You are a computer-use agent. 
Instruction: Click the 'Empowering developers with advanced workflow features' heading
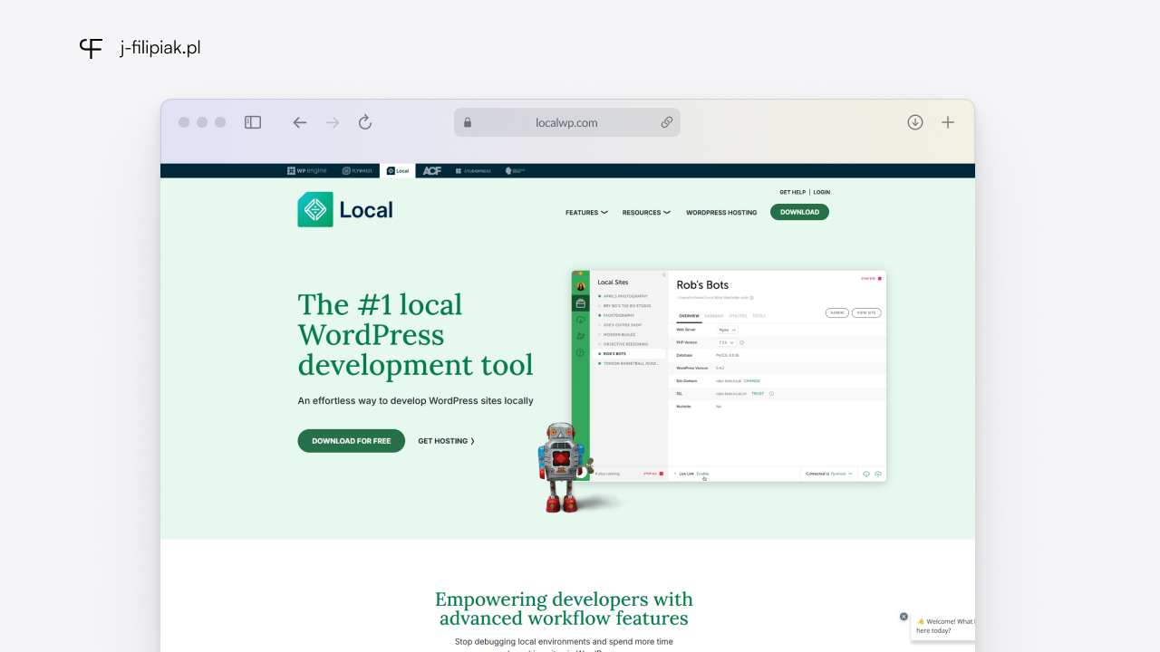click(x=564, y=609)
